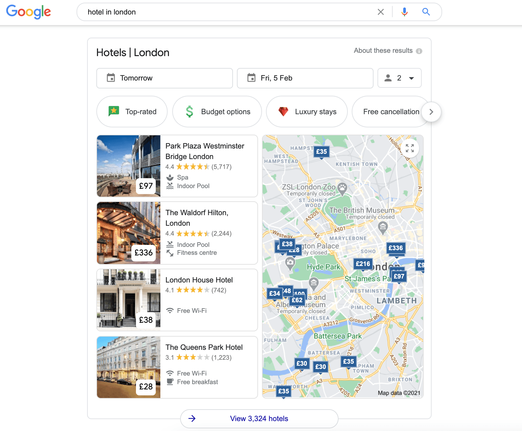
Task: Open the guest count dropdown
Action: pyautogui.click(x=399, y=78)
